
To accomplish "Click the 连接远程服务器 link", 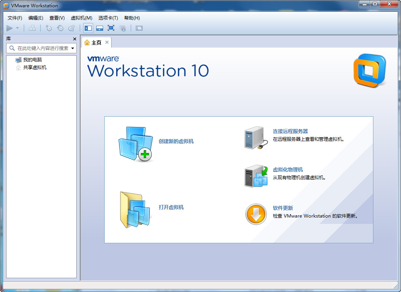I will coord(290,131).
